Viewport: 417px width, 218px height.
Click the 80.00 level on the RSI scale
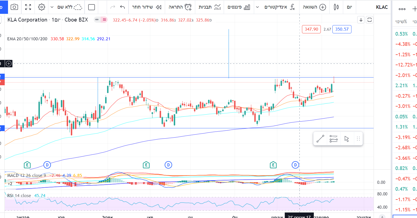click(382, 194)
